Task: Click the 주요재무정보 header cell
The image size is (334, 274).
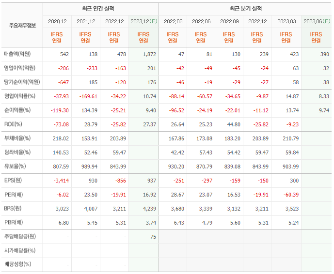Action: click(x=22, y=26)
